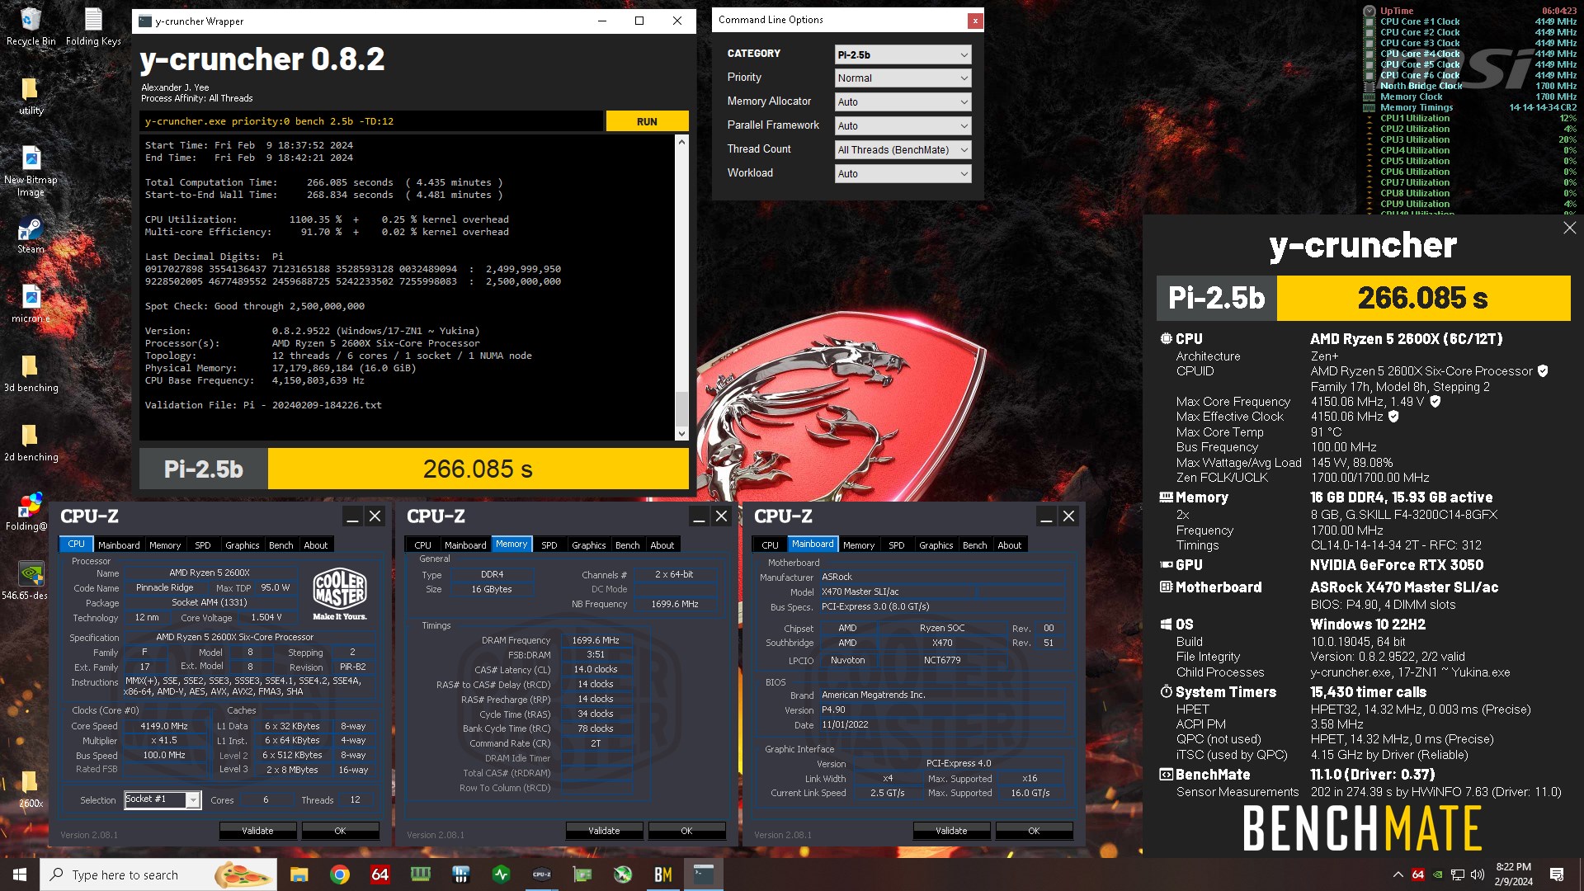1584x891 pixels.
Task: Select the New Bitmap Image desktop file
Action: pos(31,172)
